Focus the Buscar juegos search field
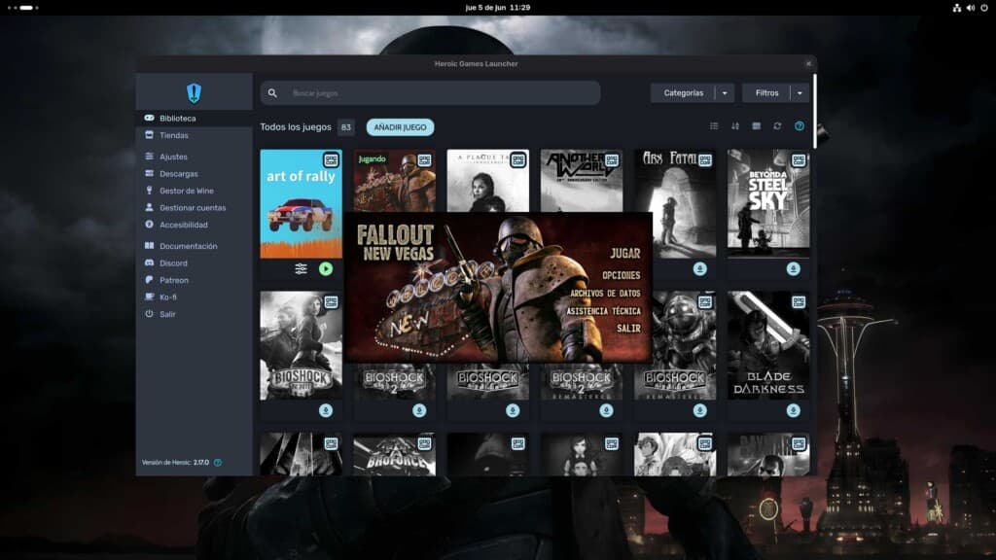The image size is (996, 560). pyautogui.click(x=430, y=93)
